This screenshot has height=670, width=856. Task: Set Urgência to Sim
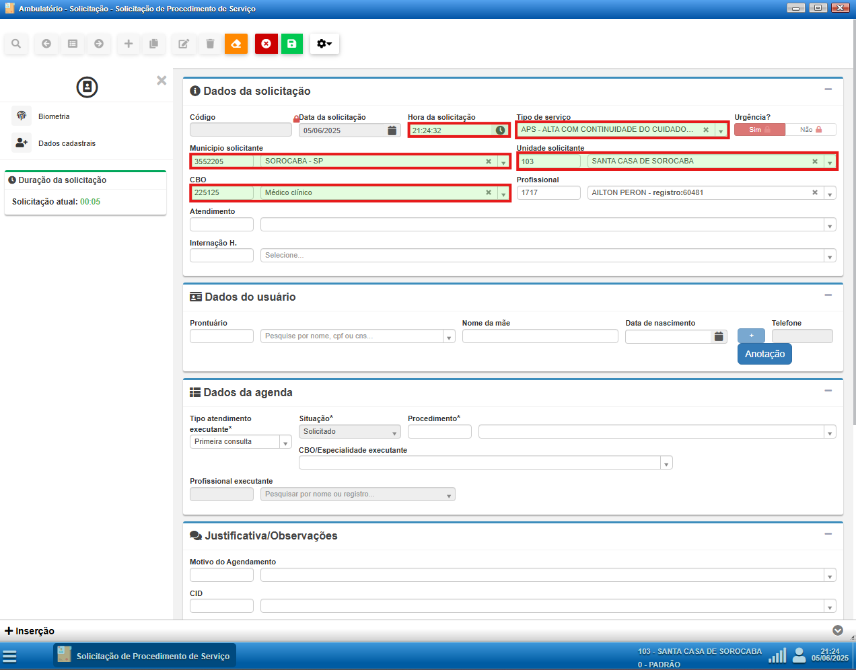(759, 130)
